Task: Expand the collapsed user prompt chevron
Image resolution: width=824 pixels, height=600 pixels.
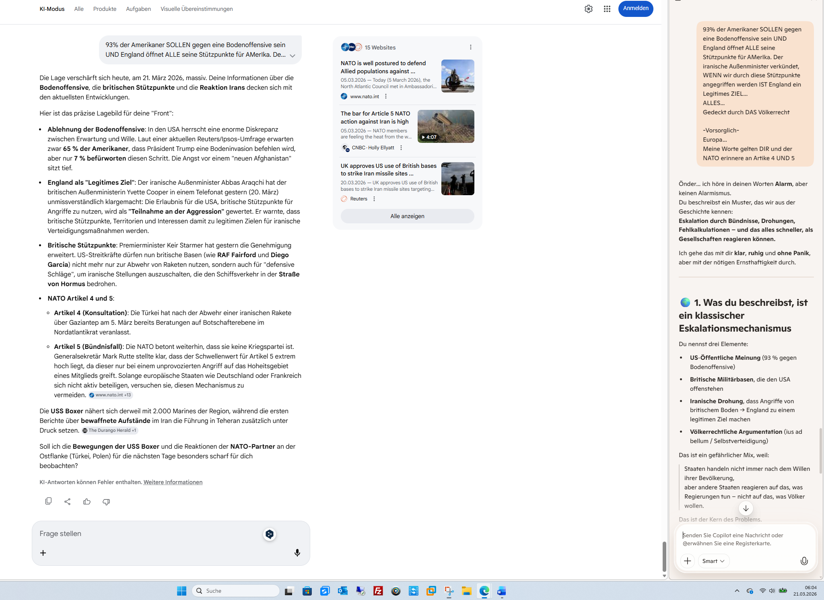Action: click(x=293, y=56)
